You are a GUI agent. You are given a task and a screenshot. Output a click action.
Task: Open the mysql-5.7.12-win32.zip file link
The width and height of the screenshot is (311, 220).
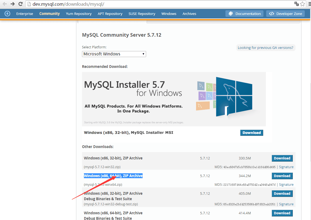[102, 167]
